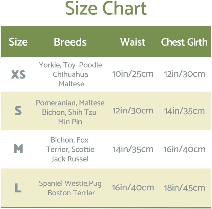Select the M size label
Screen dimensions: 212x209
[18, 149]
